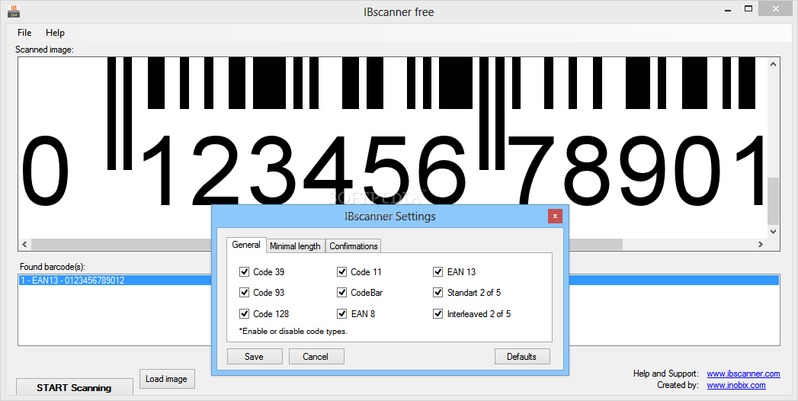Viewport: 798px width, 401px height.
Task: Click the START Scanning button
Action: [74, 387]
